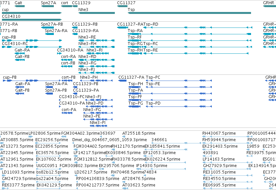The width and height of the screenshot is (276, 190).
Task: Click the cort-RB transcript label
Action: (x=68, y=63)
